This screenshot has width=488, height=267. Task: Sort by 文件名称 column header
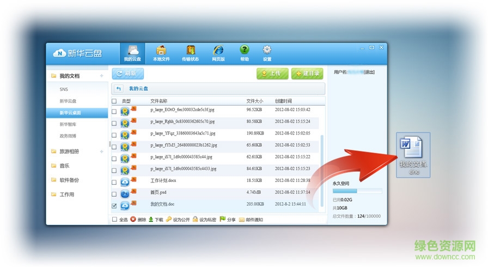[x=158, y=101]
